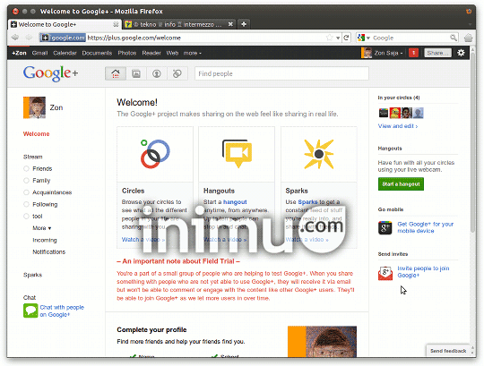Viewport: 484px width, 366px height.
Task: Click the Start a hangout button
Action: point(401,184)
